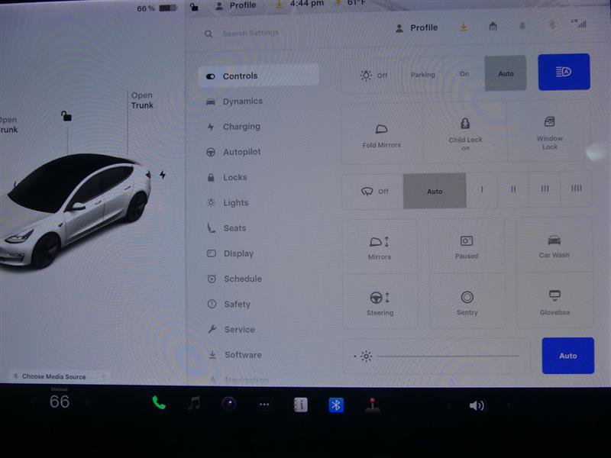This screenshot has width=611, height=458.
Task: Tap the Search Settings field
Action: [x=252, y=34]
